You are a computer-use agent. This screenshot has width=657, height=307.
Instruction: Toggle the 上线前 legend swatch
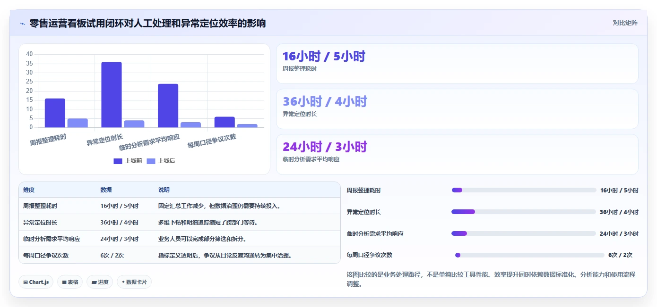pyautogui.click(x=118, y=161)
